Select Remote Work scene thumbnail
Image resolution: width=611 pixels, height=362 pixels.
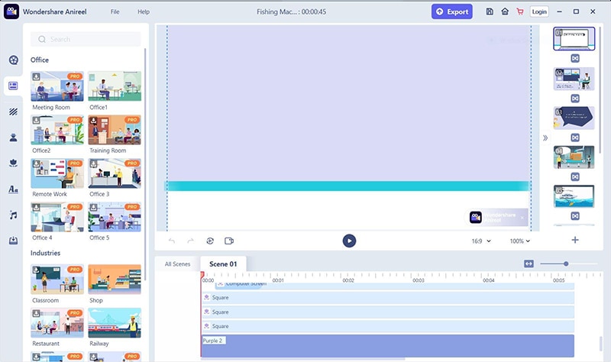(x=57, y=173)
